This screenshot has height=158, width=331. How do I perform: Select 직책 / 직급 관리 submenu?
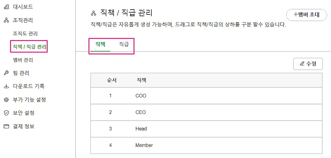click(x=30, y=47)
